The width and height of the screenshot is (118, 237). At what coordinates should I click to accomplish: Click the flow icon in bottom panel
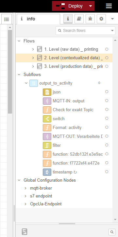25,232
